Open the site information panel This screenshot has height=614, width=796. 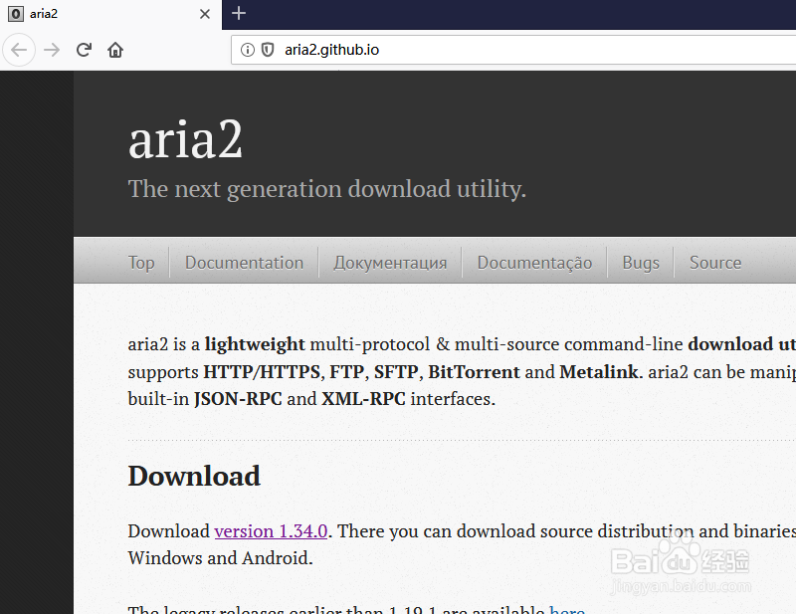[x=246, y=50]
